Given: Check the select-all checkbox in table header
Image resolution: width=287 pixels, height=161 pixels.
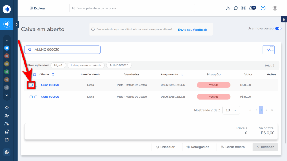Looking at the screenshot, I should click(34, 75).
